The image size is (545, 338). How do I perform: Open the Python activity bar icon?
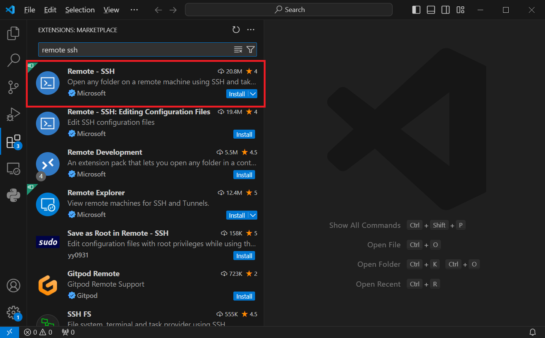[13, 195]
